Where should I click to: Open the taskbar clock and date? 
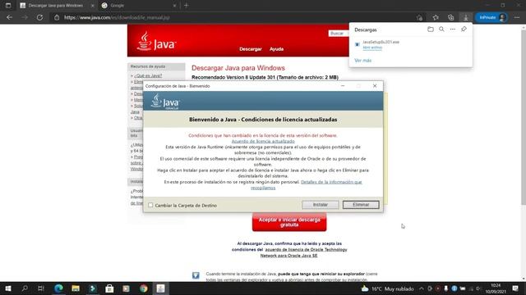(x=496, y=288)
